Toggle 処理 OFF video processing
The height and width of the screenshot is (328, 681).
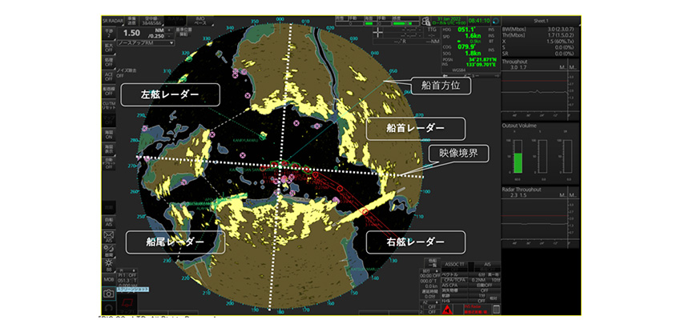point(109,62)
